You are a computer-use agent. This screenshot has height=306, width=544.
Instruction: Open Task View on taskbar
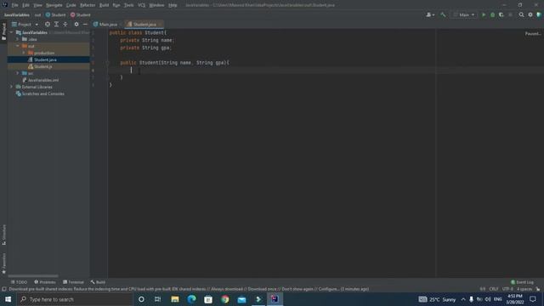point(157,299)
